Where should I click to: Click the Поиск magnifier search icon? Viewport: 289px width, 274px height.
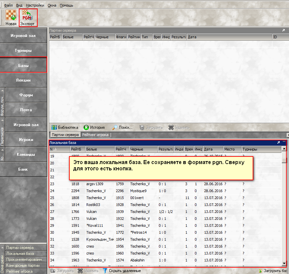coord(115,127)
